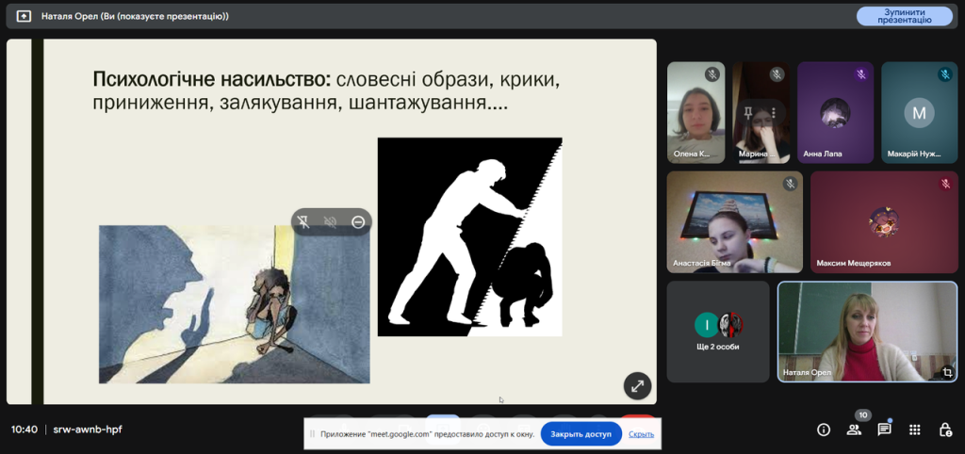Click the pin icon on Марина's video tile

pyautogui.click(x=747, y=113)
